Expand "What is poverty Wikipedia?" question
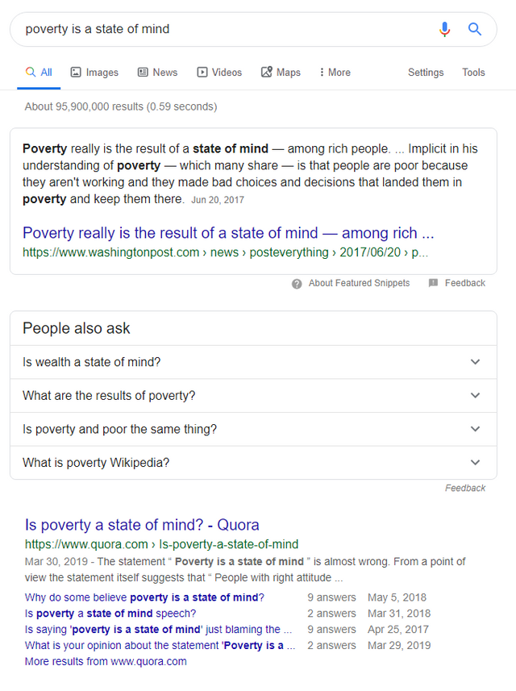Viewport: 516px width, 691px height. pyautogui.click(x=253, y=463)
